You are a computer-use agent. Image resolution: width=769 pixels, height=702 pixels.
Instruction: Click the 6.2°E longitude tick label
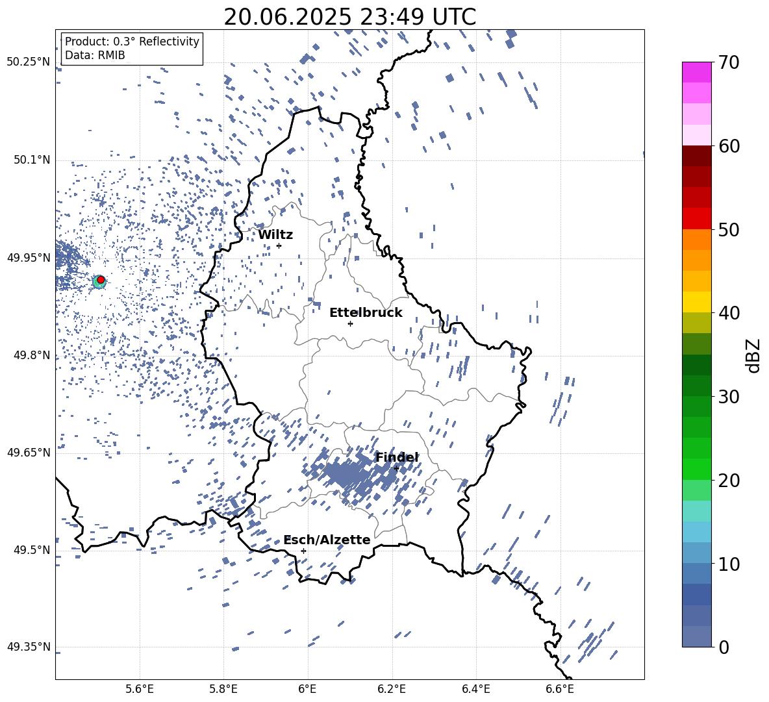tap(392, 689)
